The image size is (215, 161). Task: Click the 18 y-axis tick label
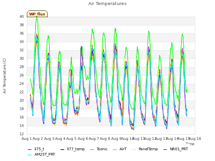(x=21, y=109)
